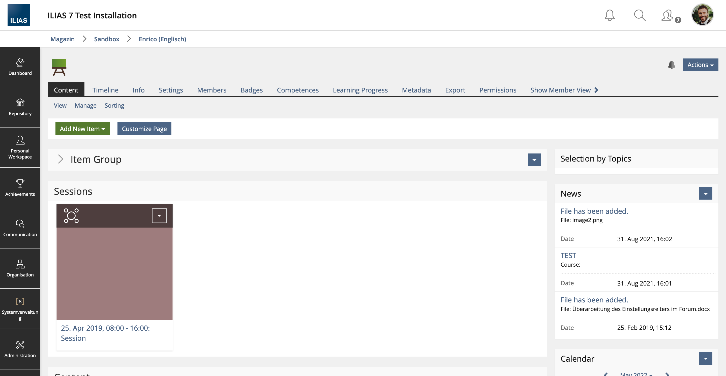Switch to the Members tab
Image resolution: width=726 pixels, height=376 pixels.
click(x=211, y=90)
